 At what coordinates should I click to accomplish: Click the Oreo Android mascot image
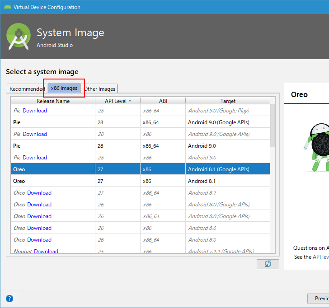coord(317,147)
